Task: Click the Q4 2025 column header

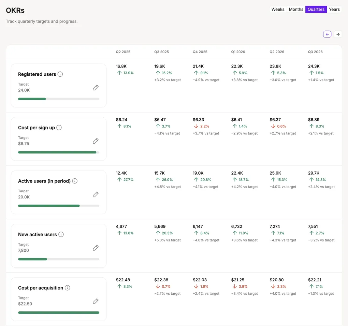Action: tap(200, 52)
